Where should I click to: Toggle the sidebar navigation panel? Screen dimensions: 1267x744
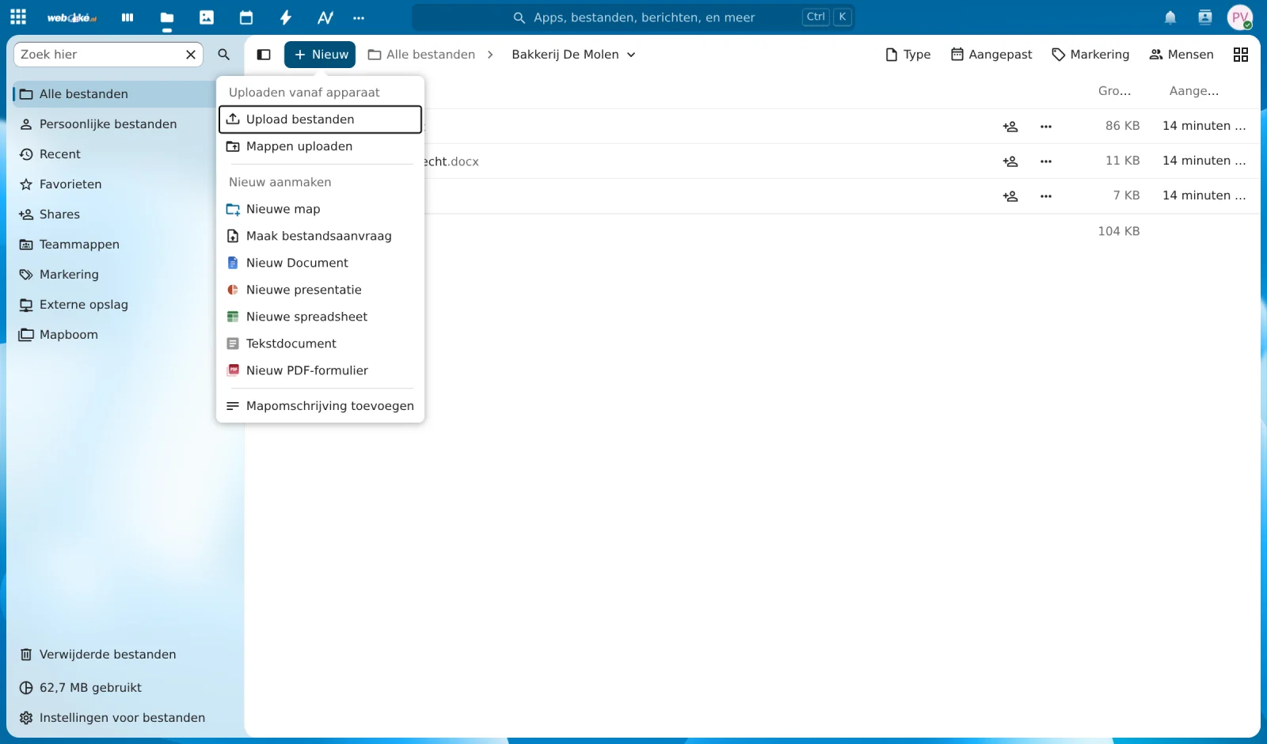pyautogui.click(x=264, y=55)
